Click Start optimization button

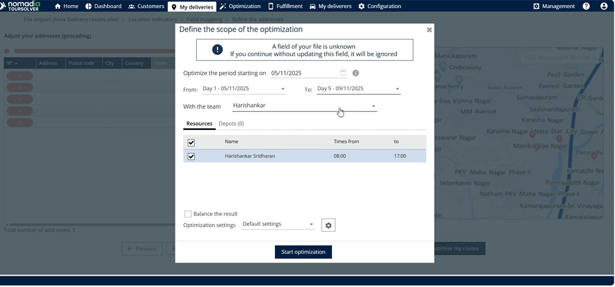[303, 252]
